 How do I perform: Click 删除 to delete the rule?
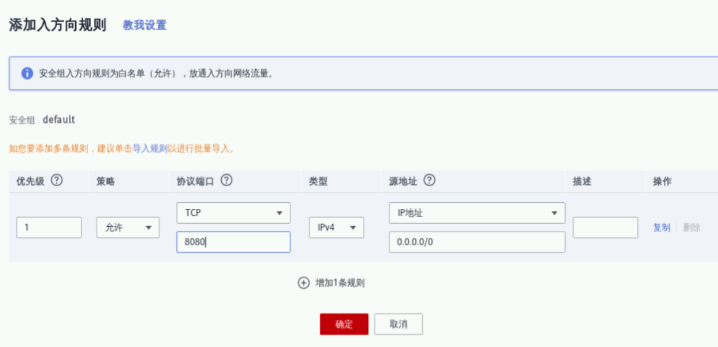click(x=691, y=227)
